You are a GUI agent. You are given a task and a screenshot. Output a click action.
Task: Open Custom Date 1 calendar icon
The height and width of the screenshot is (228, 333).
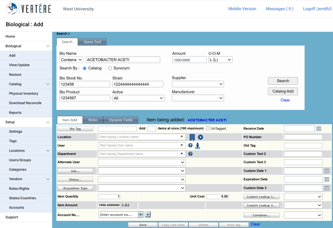[x=326, y=171]
